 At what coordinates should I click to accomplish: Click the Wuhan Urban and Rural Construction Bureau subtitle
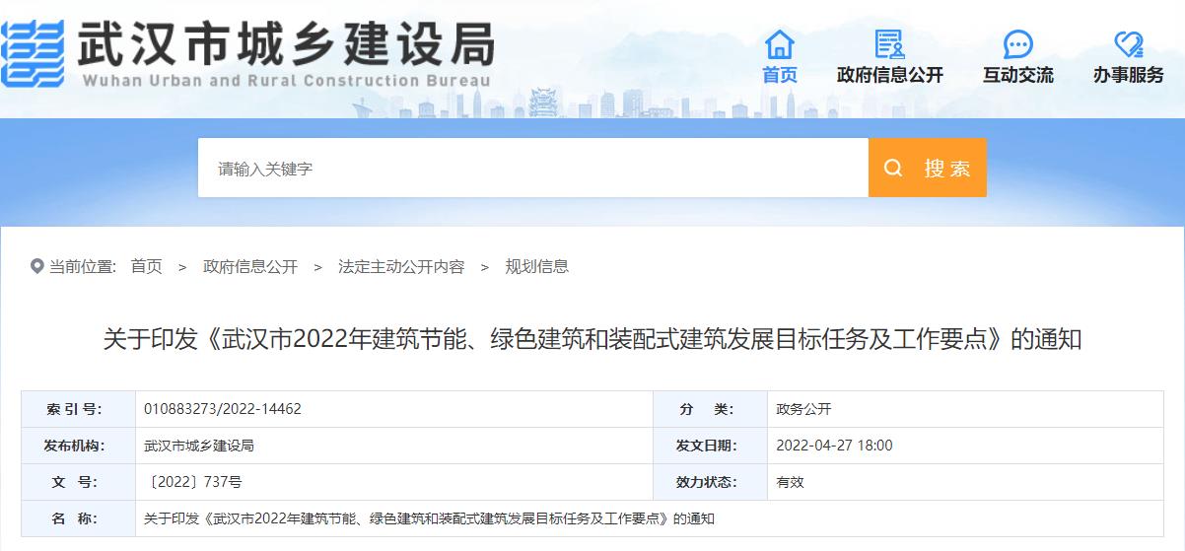(286, 80)
